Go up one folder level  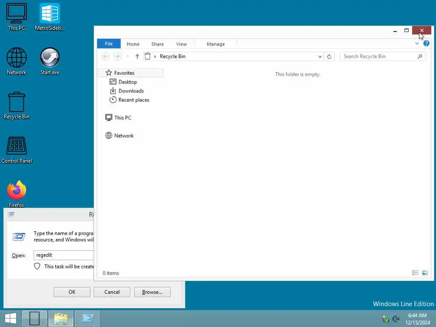137,57
